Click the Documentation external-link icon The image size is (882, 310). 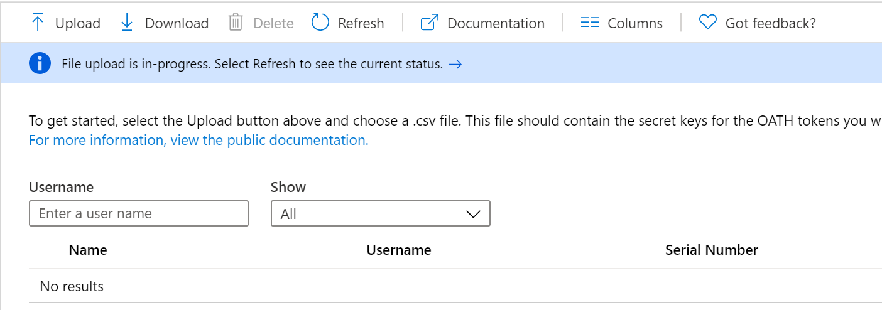click(429, 23)
